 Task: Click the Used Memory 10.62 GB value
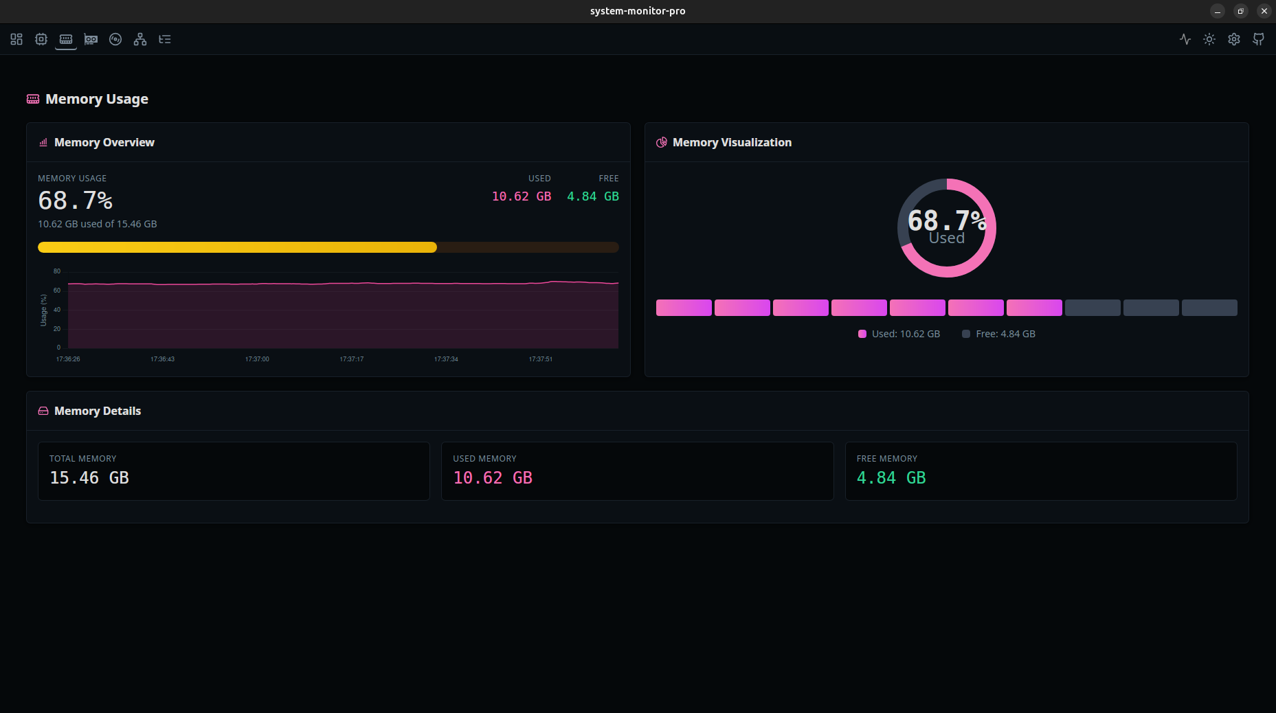[x=493, y=477]
